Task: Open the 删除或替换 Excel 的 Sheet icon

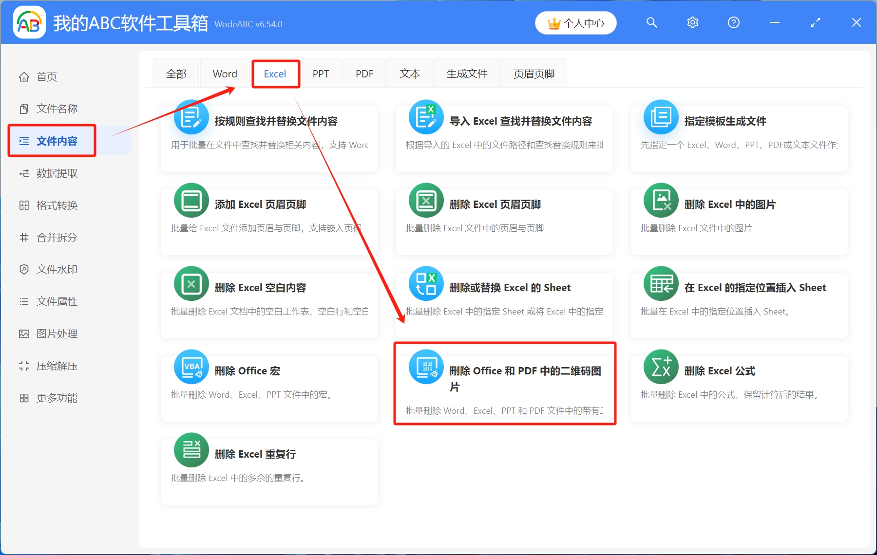Action: 426,283
